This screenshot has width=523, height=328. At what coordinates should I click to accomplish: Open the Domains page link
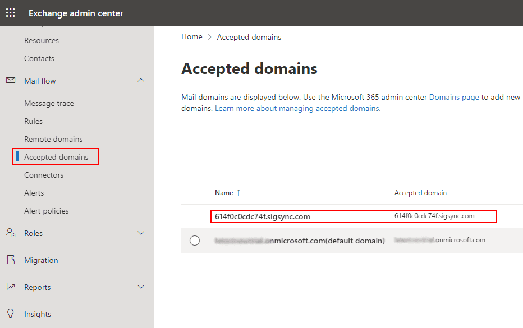(453, 97)
